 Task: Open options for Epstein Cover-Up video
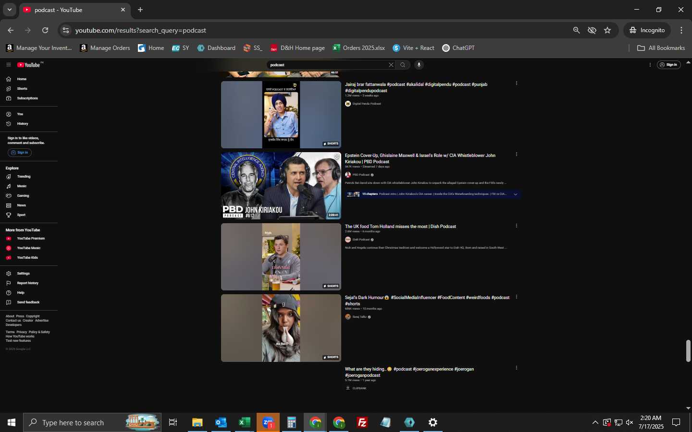click(x=517, y=154)
